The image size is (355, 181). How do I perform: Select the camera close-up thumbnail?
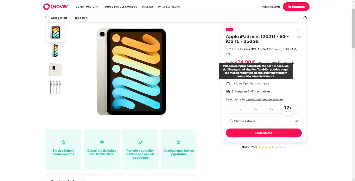pos(55,69)
